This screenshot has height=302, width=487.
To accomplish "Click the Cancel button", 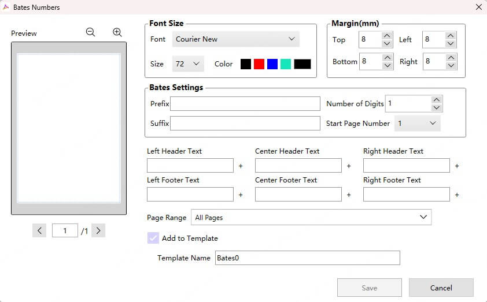I will [x=441, y=288].
